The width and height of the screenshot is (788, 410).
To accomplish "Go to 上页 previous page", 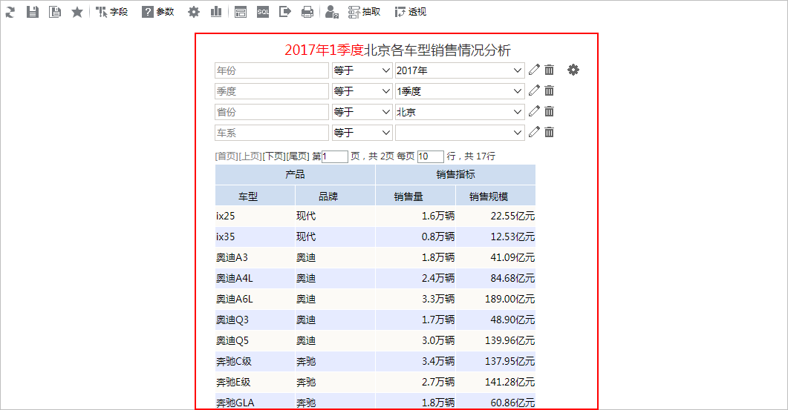I will pyautogui.click(x=250, y=156).
